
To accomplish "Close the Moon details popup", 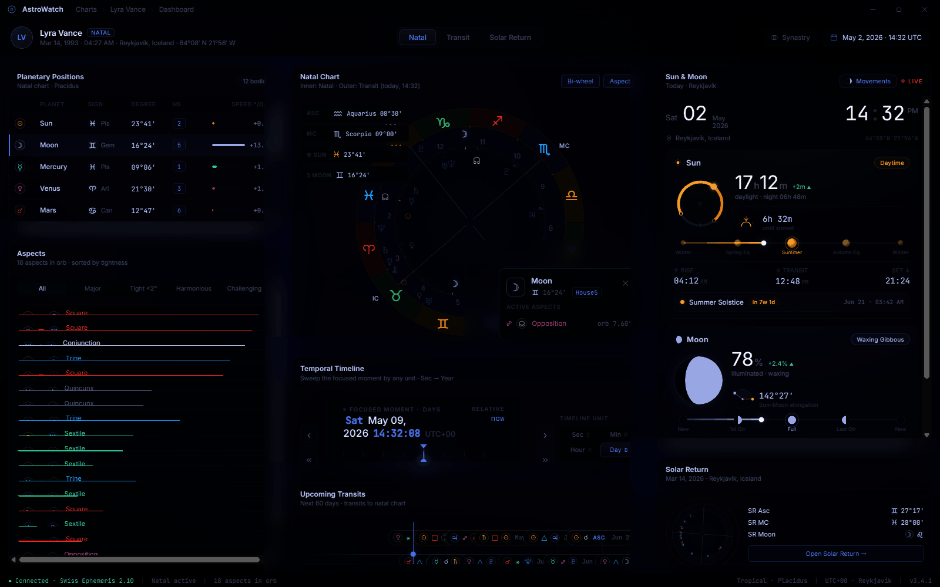I will [x=626, y=284].
